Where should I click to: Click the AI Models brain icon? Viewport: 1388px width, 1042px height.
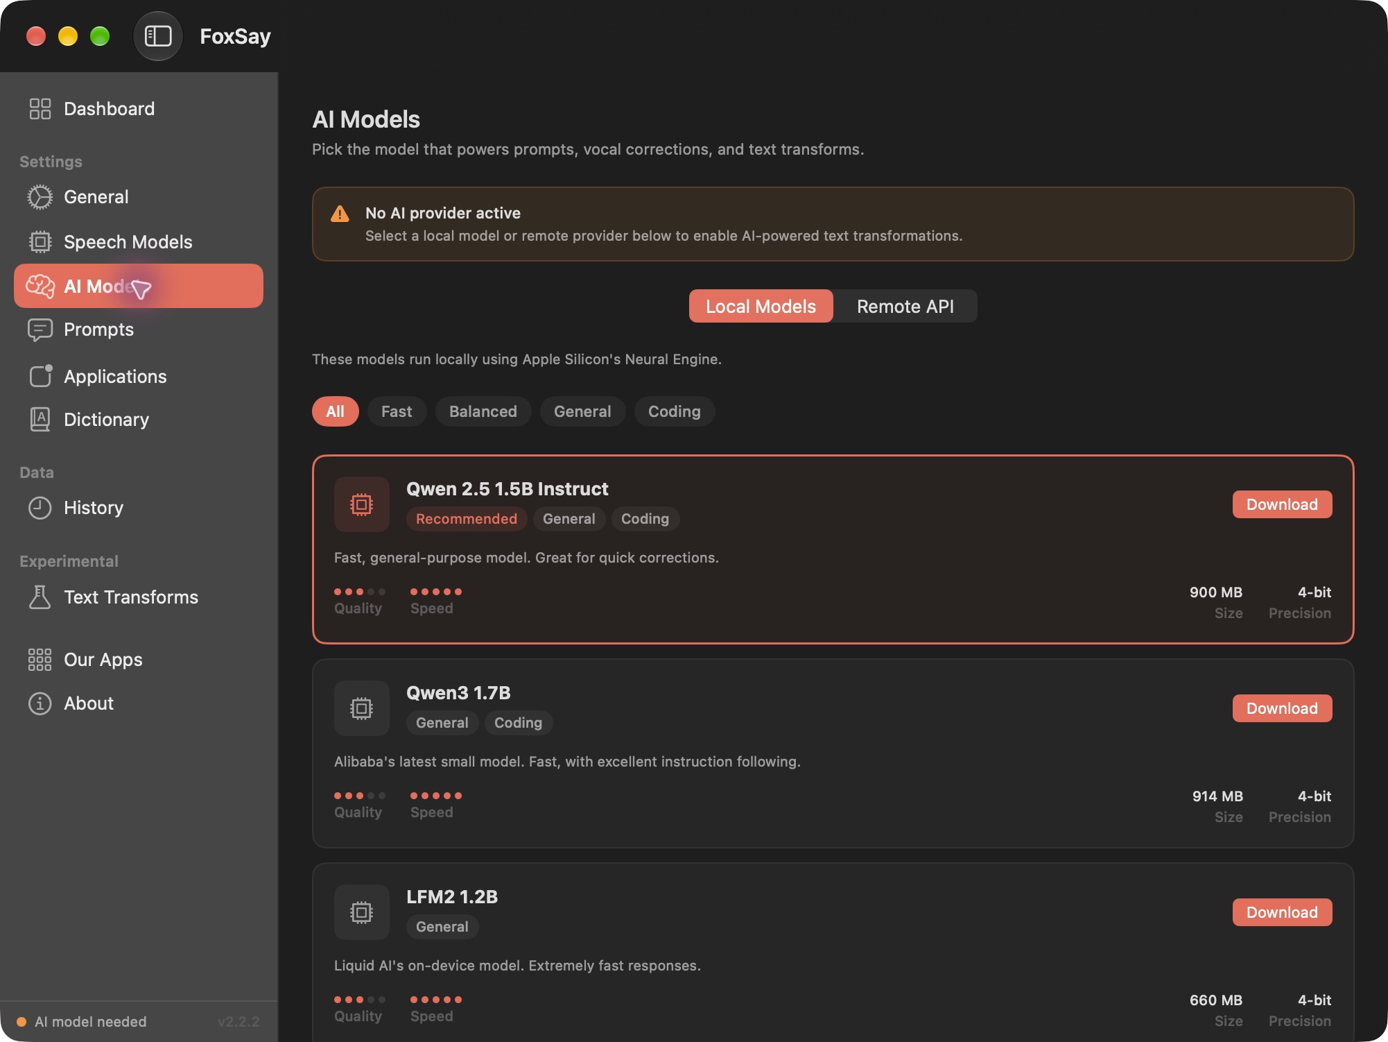click(x=40, y=286)
